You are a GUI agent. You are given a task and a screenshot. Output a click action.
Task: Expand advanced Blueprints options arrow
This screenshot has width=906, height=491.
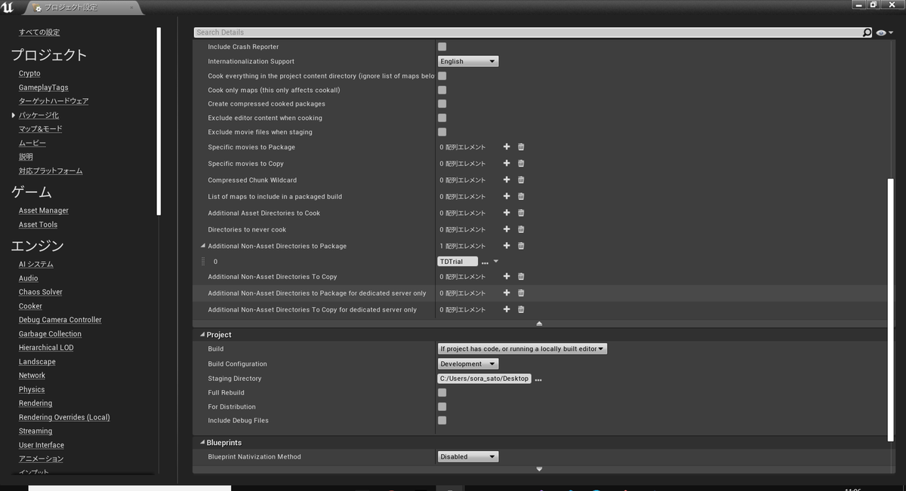[539, 469]
